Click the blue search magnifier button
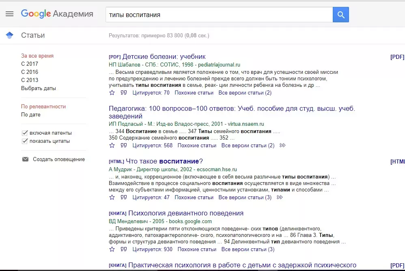The width and height of the screenshot is (405, 271). coord(341,15)
